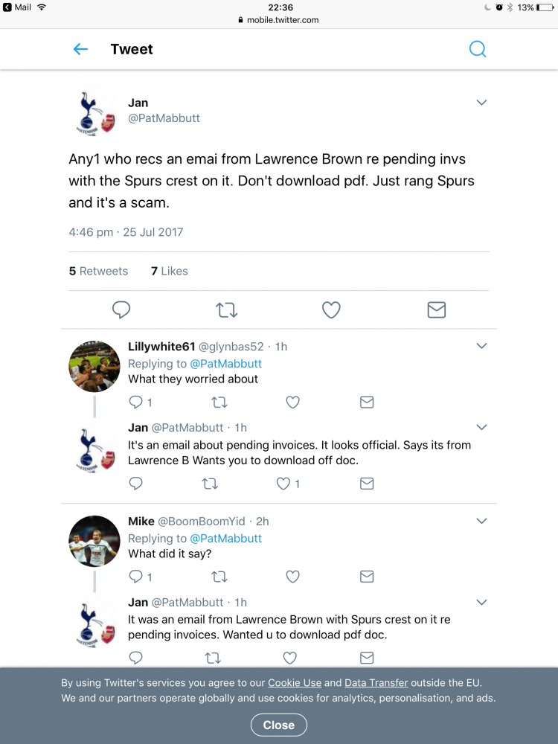Go back using the blue arrow
558x744 pixels.
(80, 49)
